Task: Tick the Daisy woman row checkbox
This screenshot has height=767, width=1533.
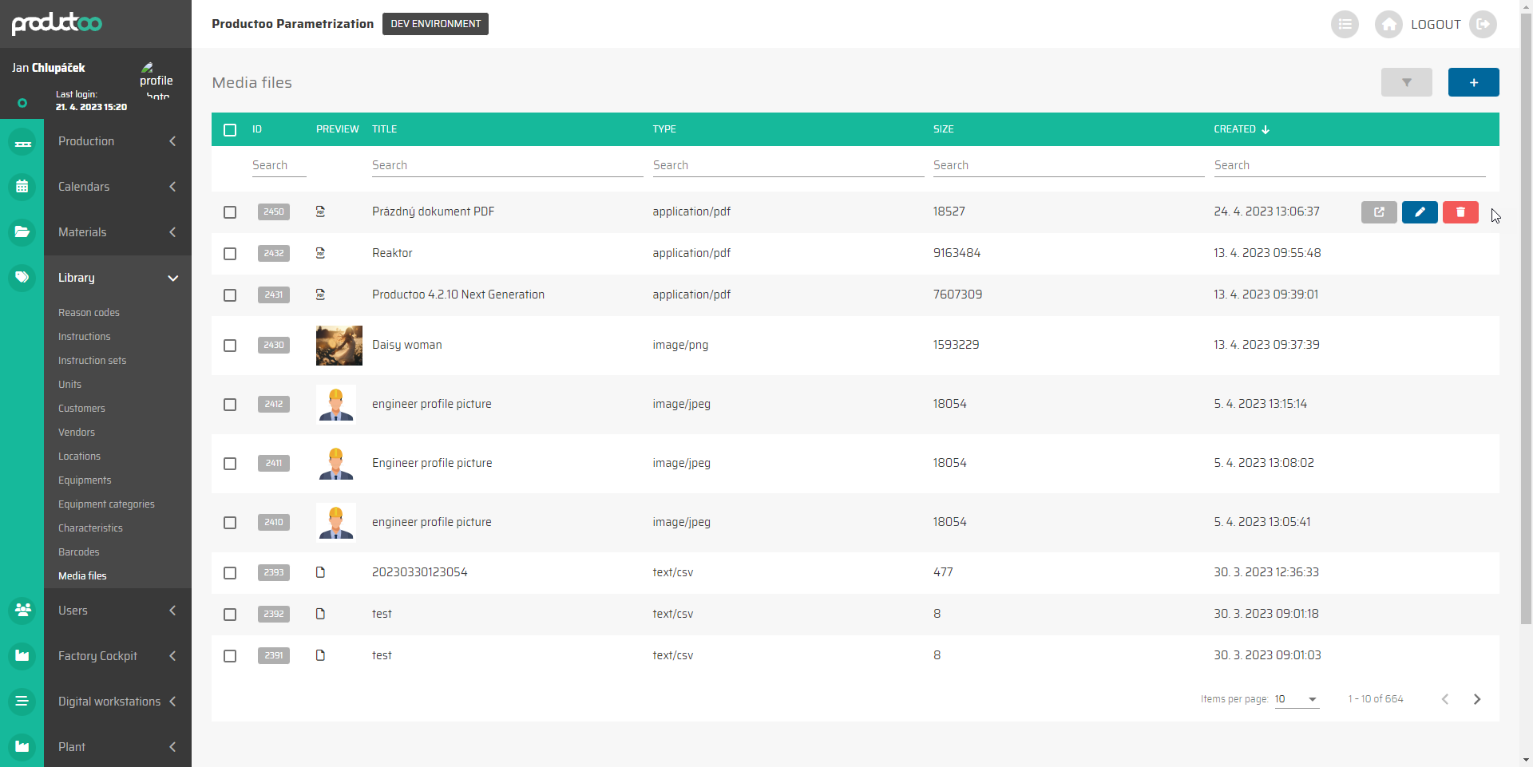Action: [230, 346]
